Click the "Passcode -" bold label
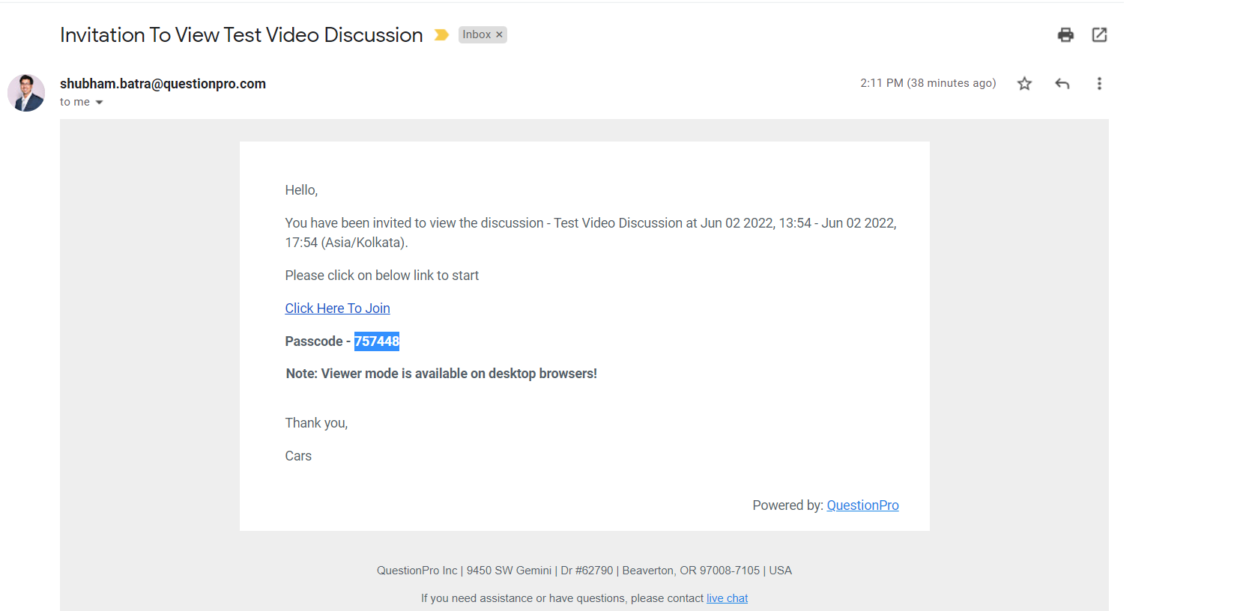This screenshot has height=611, width=1246. (318, 341)
